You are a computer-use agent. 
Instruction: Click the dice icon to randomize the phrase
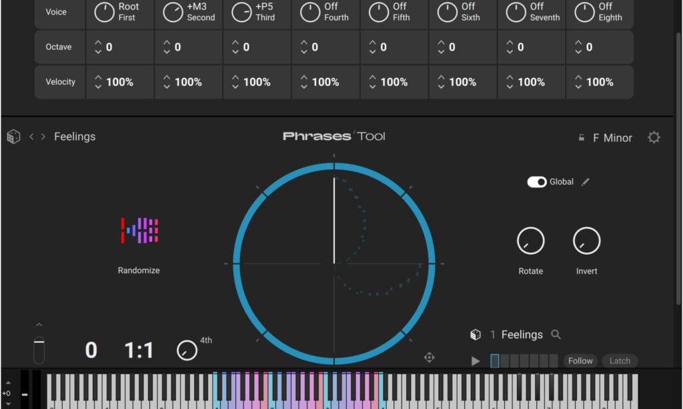click(13, 136)
